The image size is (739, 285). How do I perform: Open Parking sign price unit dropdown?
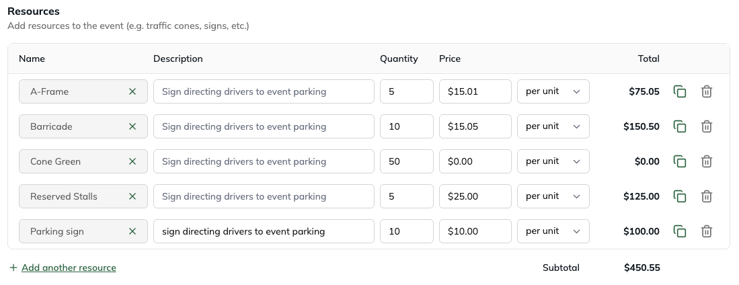click(553, 231)
